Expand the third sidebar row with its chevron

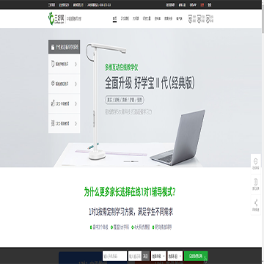(x=76, y=103)
